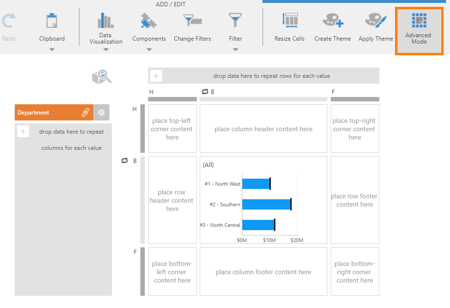The width and height of the screenshot is (450, 308).
Task: Edit Department using the pencil icon
Action: 85,113
